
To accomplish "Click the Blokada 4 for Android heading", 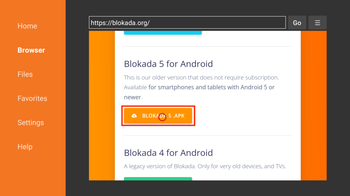I will [168, 153].
